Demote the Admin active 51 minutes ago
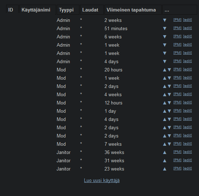This screenshot has height=196, width=199. point(165,28)
